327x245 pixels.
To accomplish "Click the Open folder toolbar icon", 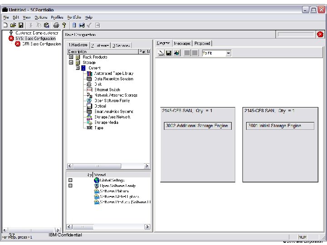I will click(x=13, y=25).
